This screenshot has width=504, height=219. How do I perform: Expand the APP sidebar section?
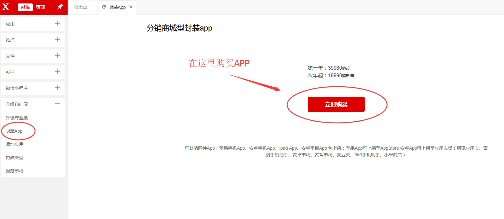[x=57, y=72]
